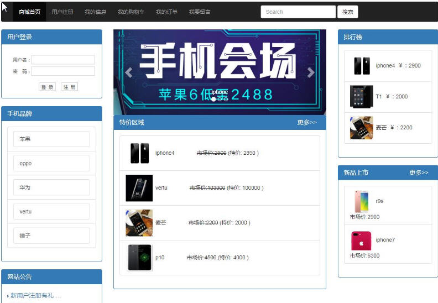438x303 pixels.
Task: Open 我的信息 menu item
Action: (x=95, y=12)
